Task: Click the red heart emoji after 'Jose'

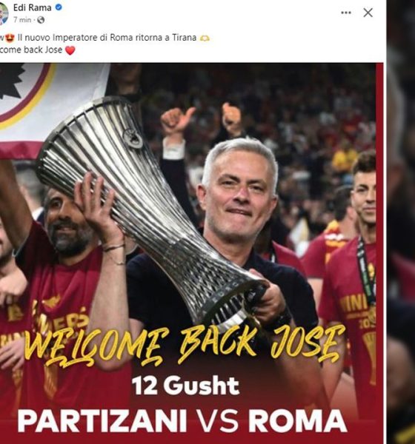Action: 70,50
